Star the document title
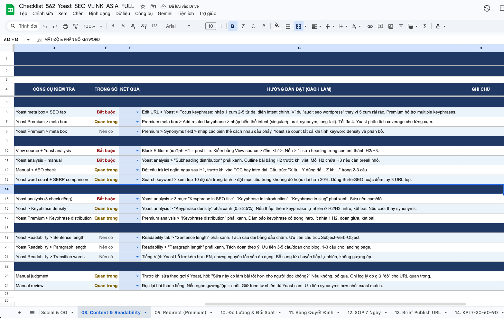Screen dimensions: 504x318 click(143, 6)
